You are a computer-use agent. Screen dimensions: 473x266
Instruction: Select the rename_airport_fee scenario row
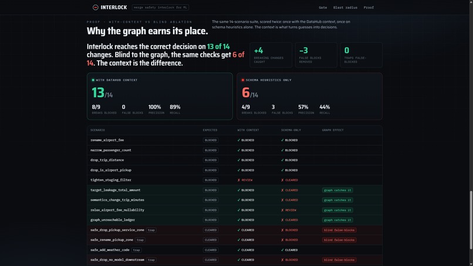click(235, 140)
